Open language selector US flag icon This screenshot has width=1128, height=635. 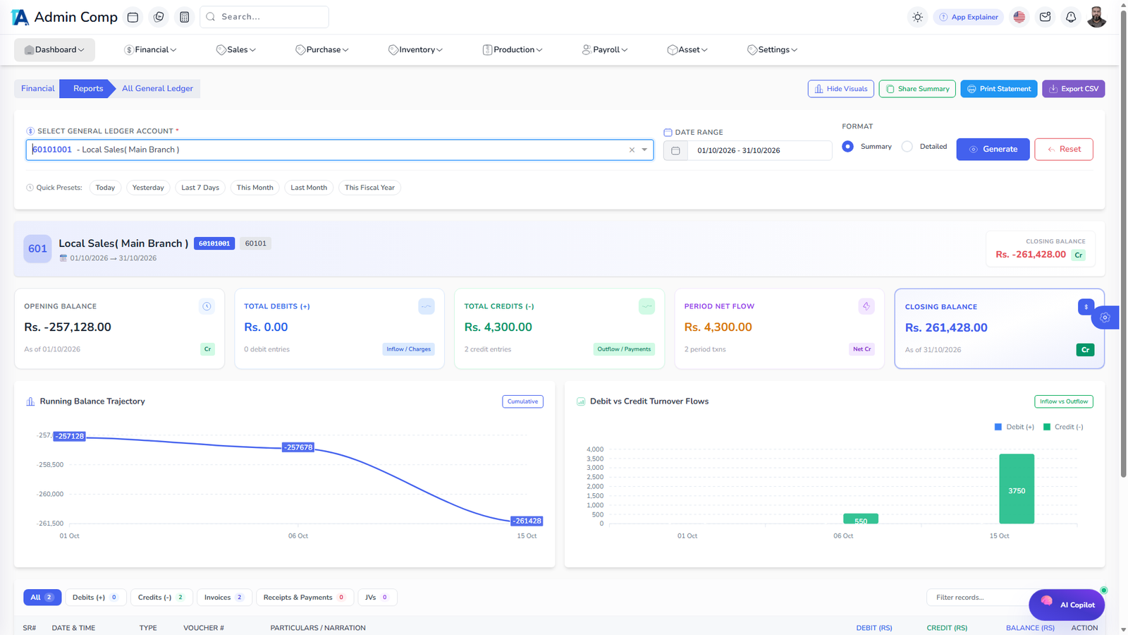click(x=1019, y=17)
